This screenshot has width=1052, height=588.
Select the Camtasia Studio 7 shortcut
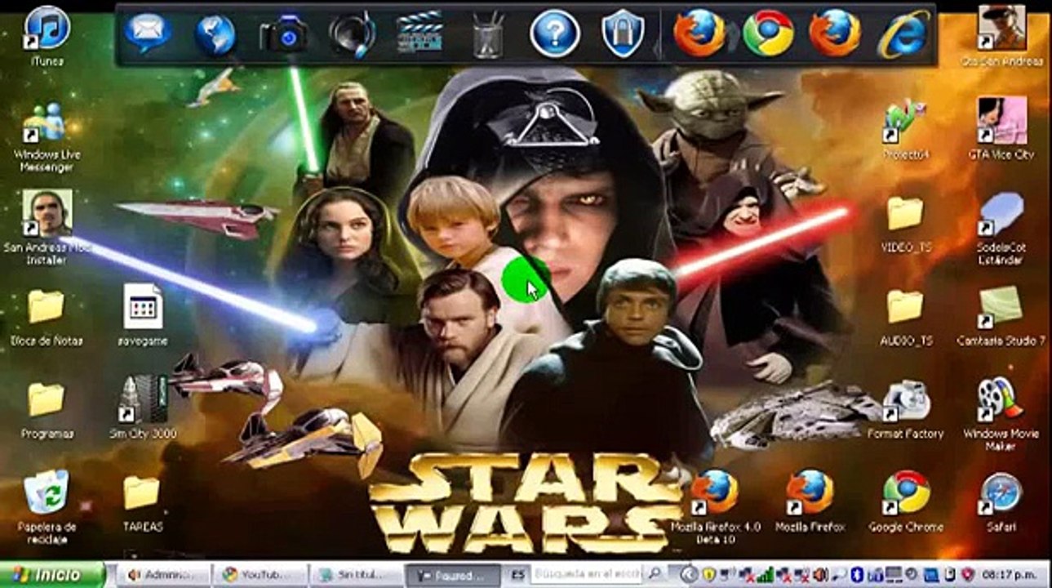click(x=1001, y=316)
